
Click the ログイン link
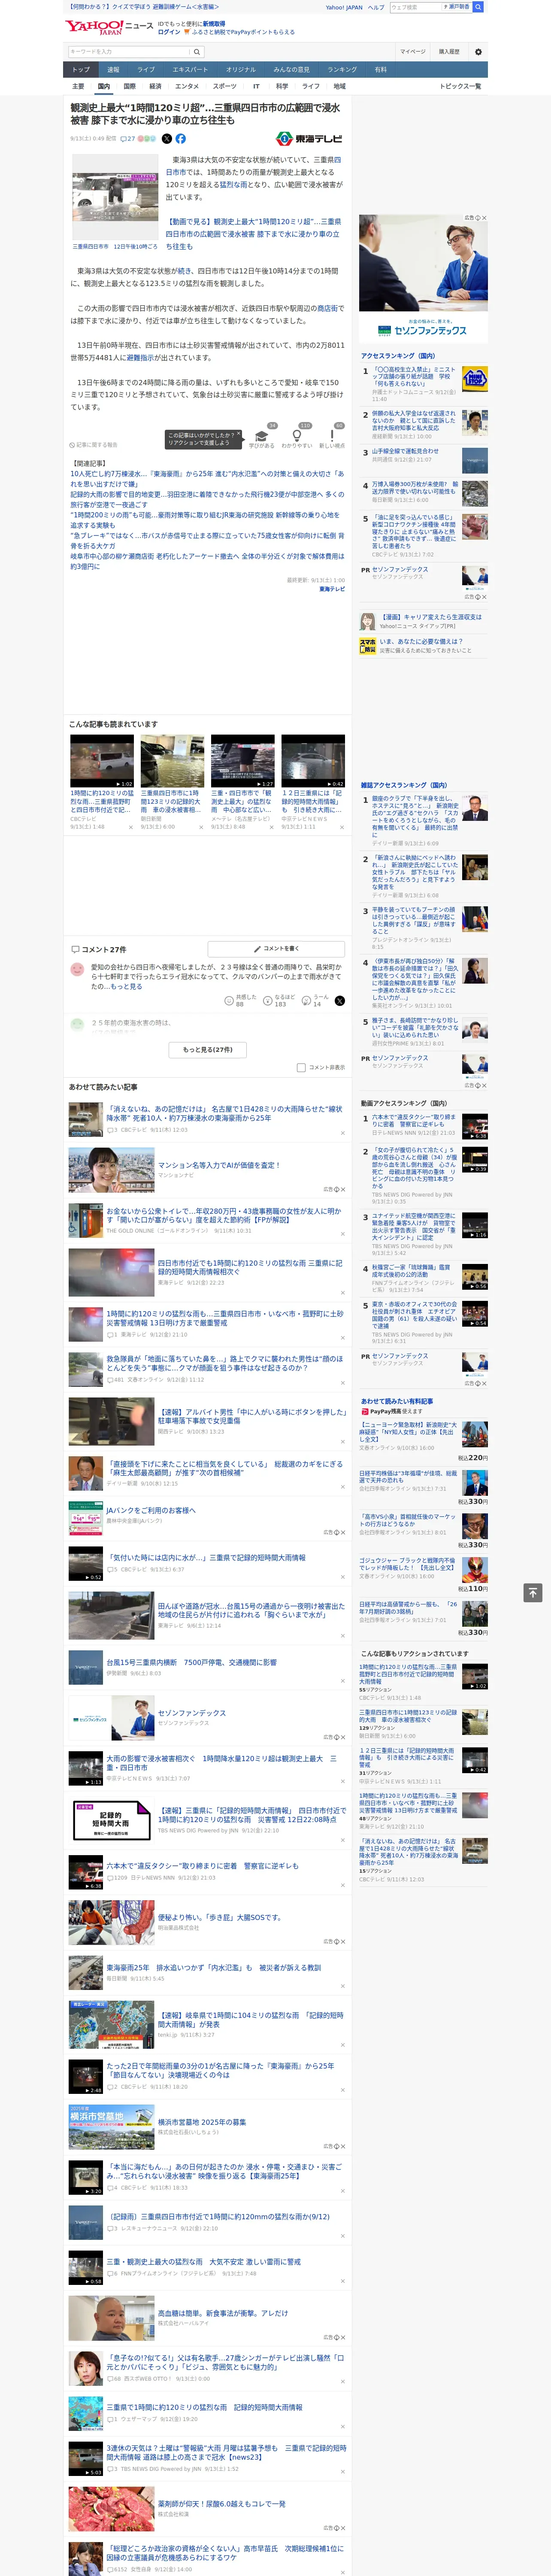[x=169, y=32]
